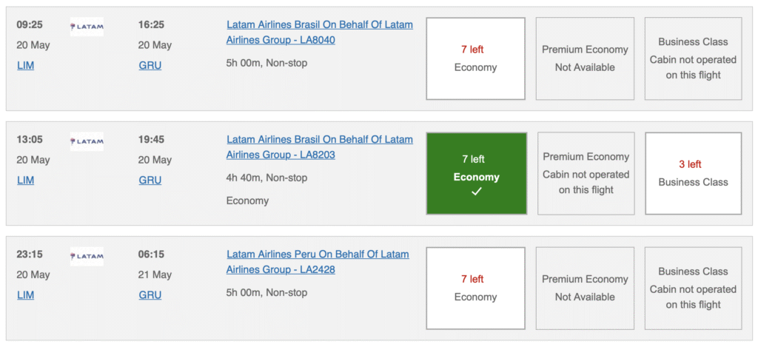Screen dimensions: 758x347
Task: Click LATAM logo on 23:15 flight
Action: coord(87,257)
